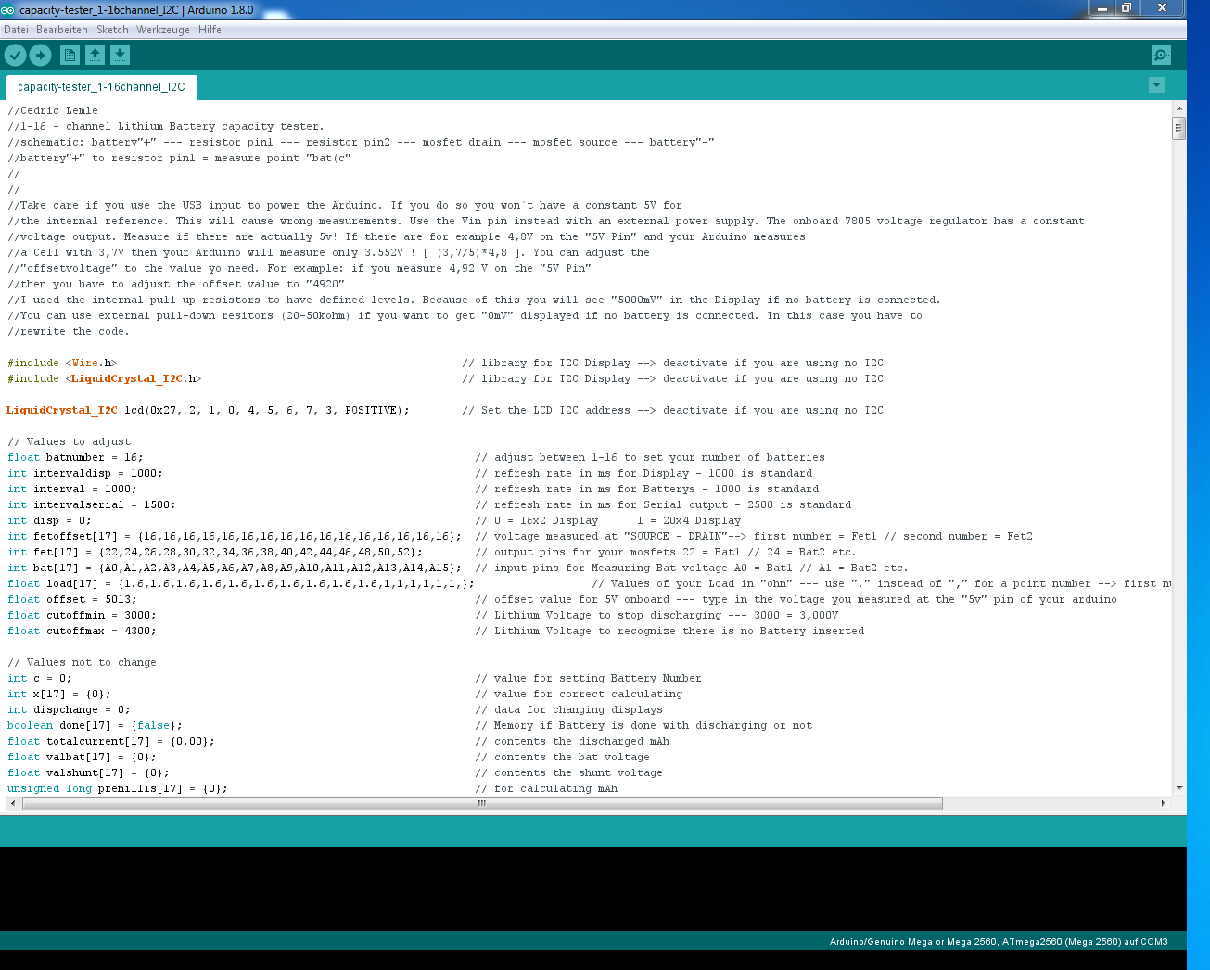Open the Hilfe menu
The height and width of the screenshot is (970, 1210).
[210, 30]
